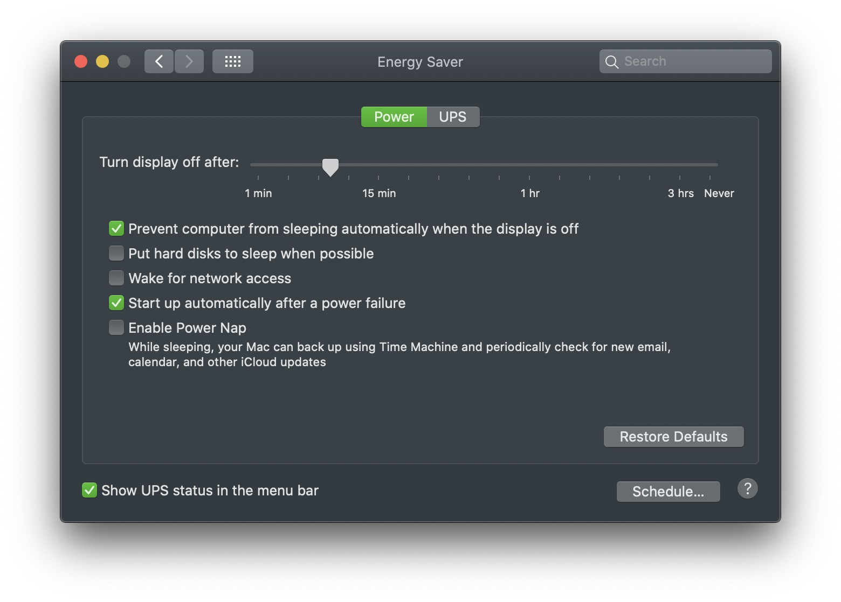Set display off slider to Never
Screen dimensions: 841x602
710,165
